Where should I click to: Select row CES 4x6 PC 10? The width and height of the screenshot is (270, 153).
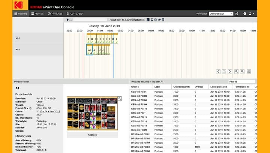point(193,109)
